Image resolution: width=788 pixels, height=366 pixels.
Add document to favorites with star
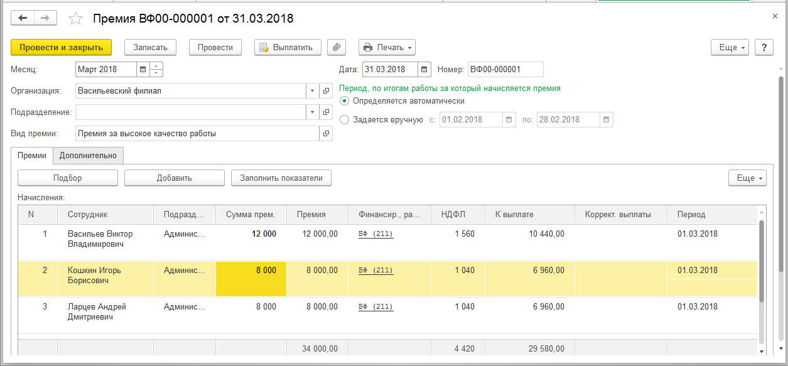click(75, 19)
